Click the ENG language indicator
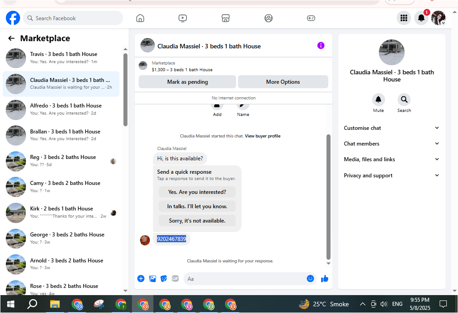This screenshot has width=458, height=313. 397,304
